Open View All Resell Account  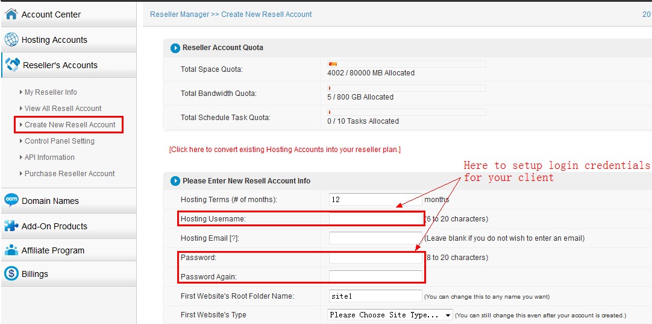point(63,109)
